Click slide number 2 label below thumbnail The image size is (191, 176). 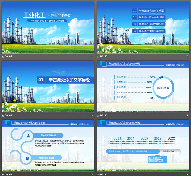(187, 56)
